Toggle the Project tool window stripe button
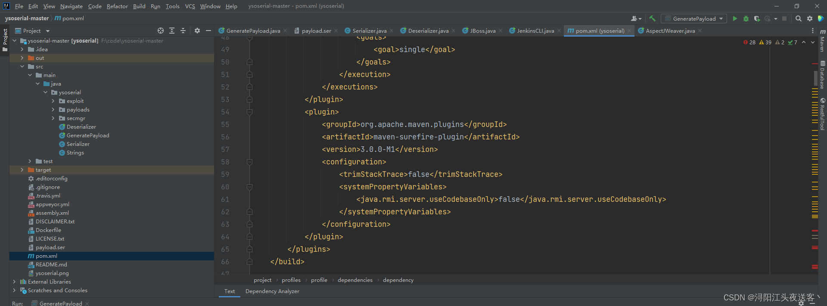The height and width of the screenshot is (306, 827). 5,40
